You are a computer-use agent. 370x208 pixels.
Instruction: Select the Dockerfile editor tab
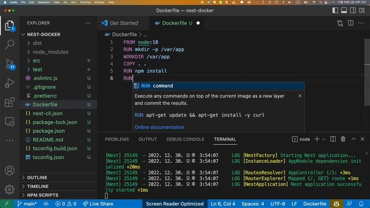pyautogui.click(x=176, y=23)
